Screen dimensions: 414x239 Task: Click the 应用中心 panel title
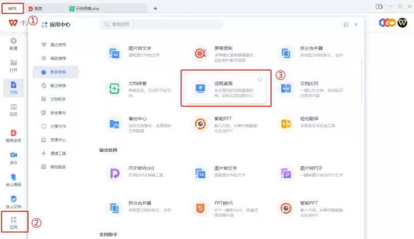[60, 25]
